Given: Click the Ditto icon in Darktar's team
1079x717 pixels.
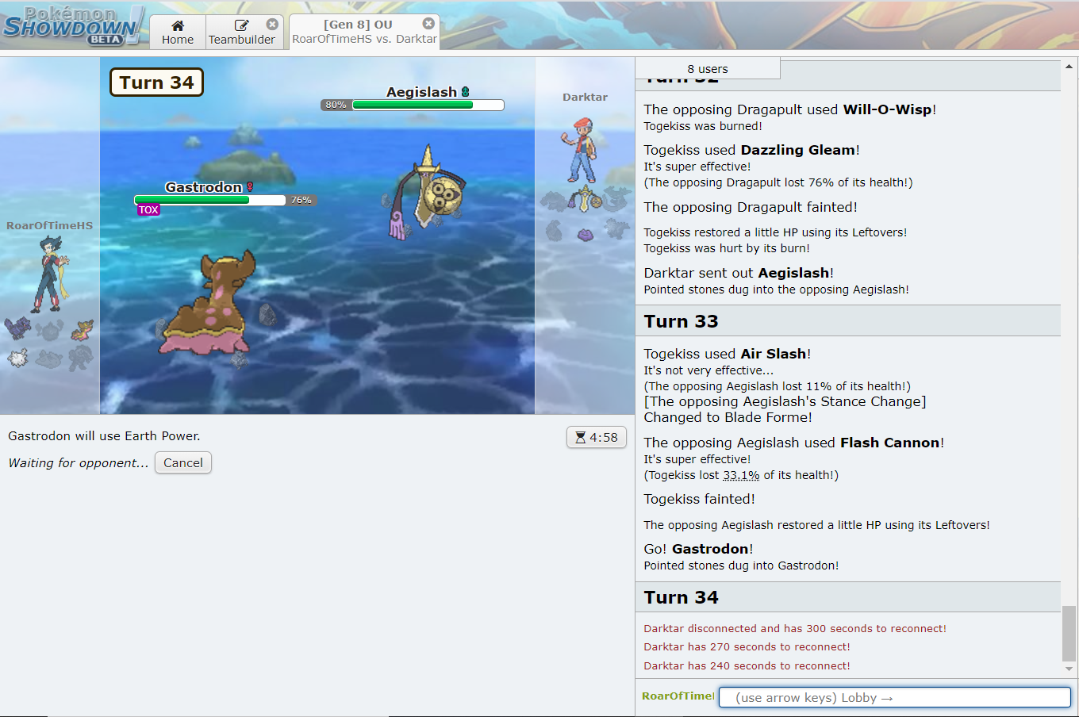Looking at the screenshot, I should coord(586,234).
